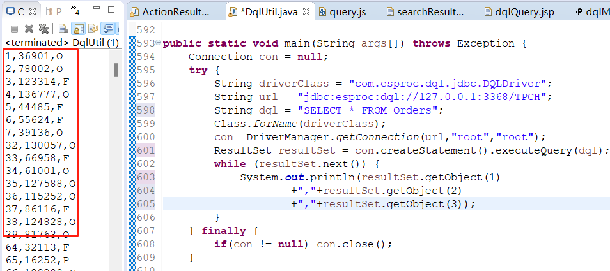Click console row 36,115252,O
The width and height of the screenshot is (610, 271).
click(x=40, y=196)
